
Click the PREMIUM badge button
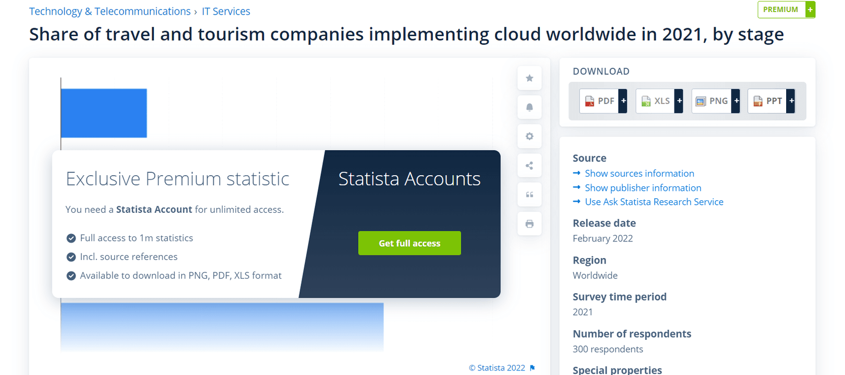786,10
